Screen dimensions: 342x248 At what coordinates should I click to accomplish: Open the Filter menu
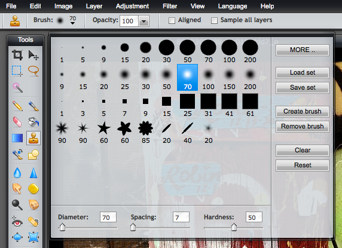point(170,6)
